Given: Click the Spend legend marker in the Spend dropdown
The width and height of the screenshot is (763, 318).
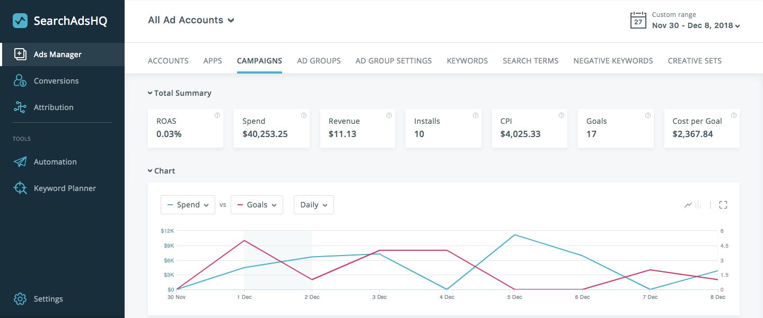Looking at the screenshot, I should tap(170, 205).
